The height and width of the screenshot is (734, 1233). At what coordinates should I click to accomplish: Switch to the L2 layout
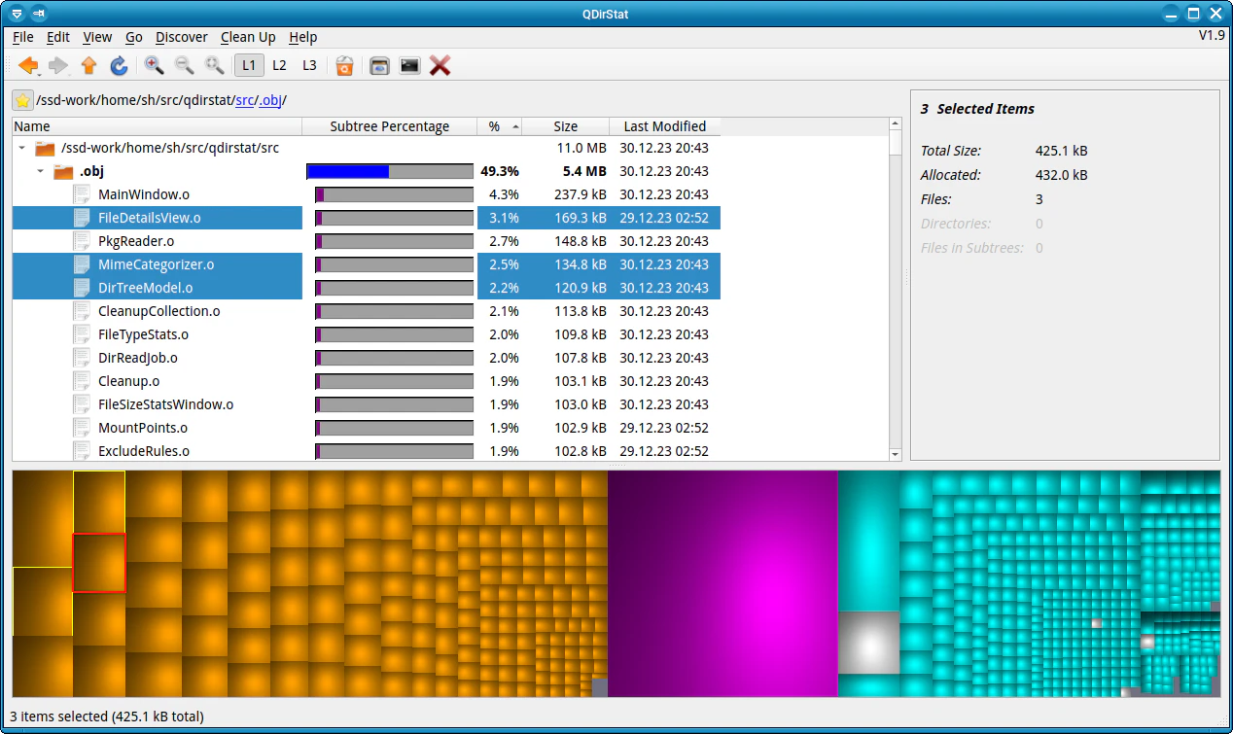coord(279,65)
